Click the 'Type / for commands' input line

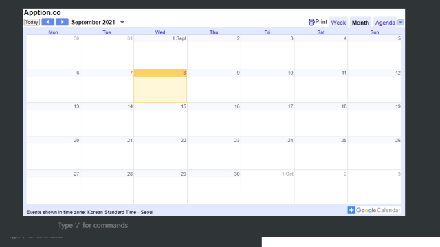[93, 226]
